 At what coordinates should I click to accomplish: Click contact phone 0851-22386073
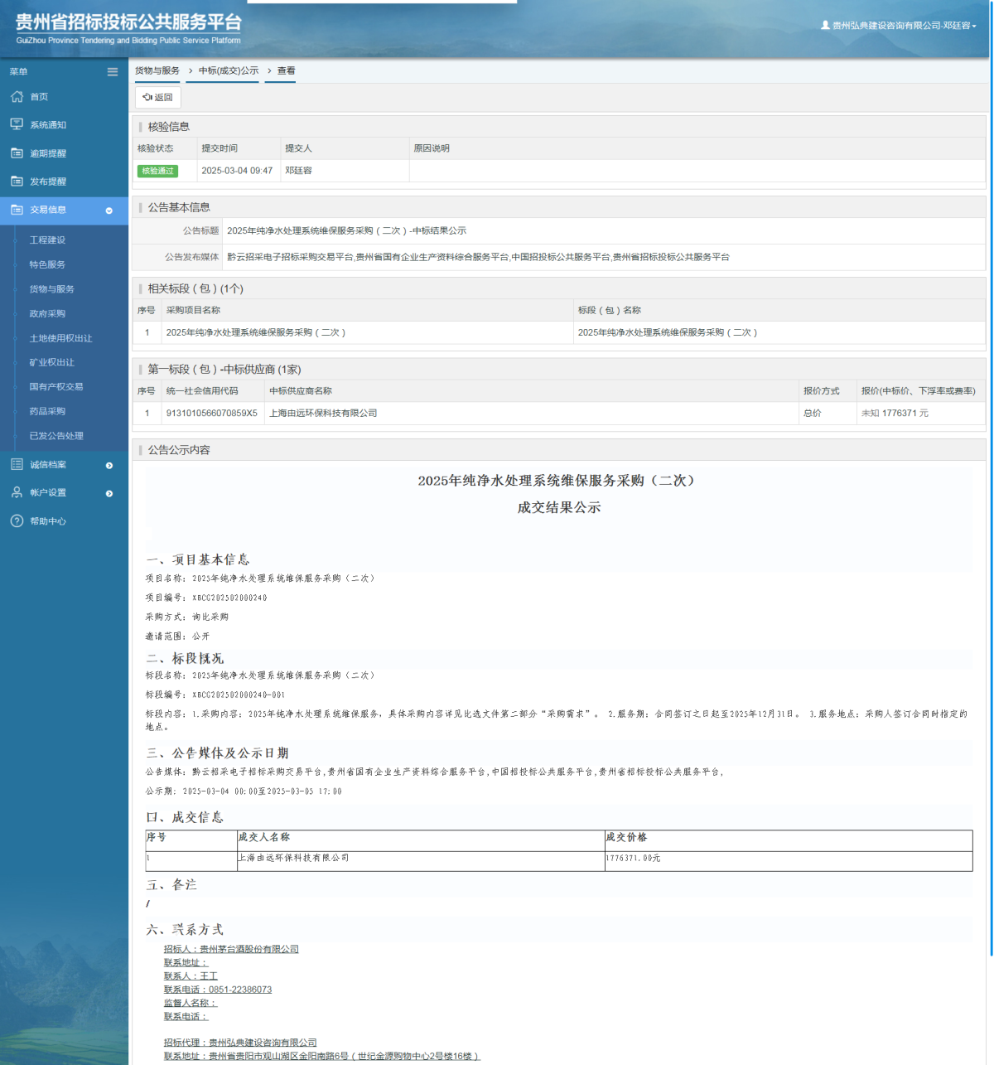click(240, 990)
